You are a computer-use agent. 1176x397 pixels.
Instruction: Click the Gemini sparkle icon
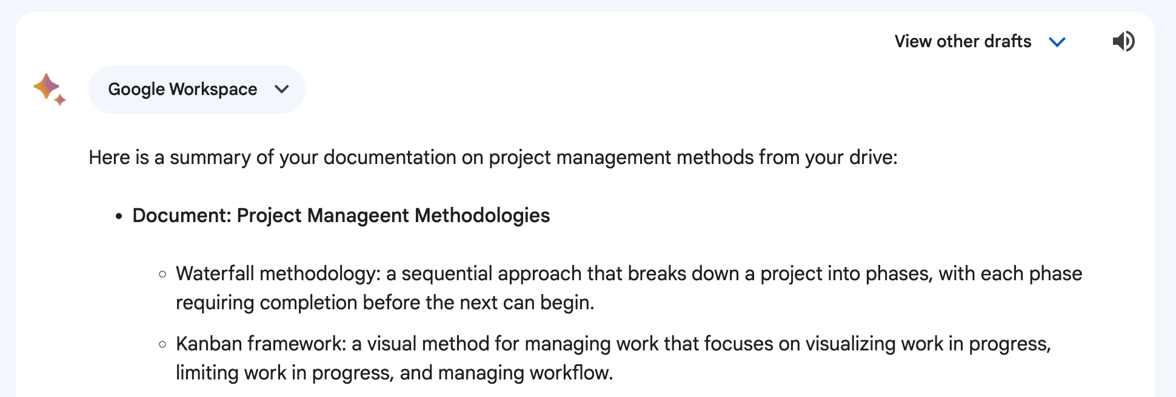(x=49, y=89)
